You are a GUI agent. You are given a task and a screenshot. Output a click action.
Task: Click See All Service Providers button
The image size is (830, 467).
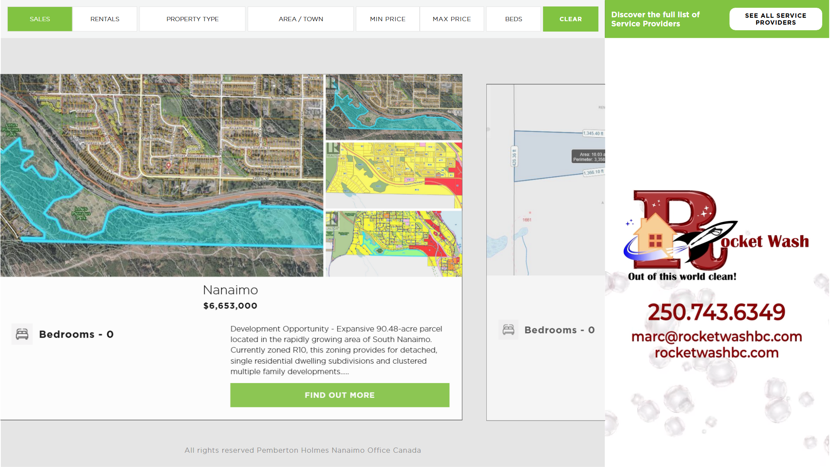coord(775,19)
